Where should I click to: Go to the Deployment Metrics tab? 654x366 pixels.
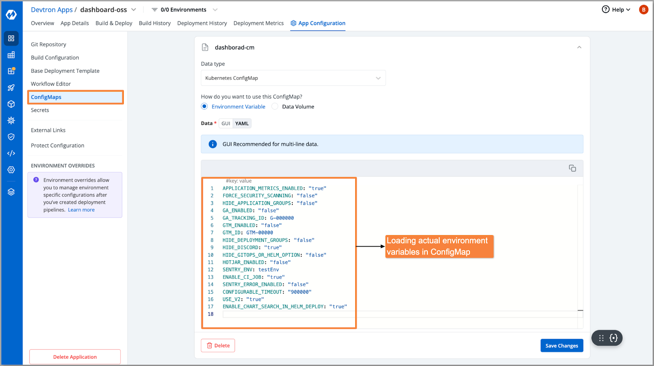click(x=259, y=23)
